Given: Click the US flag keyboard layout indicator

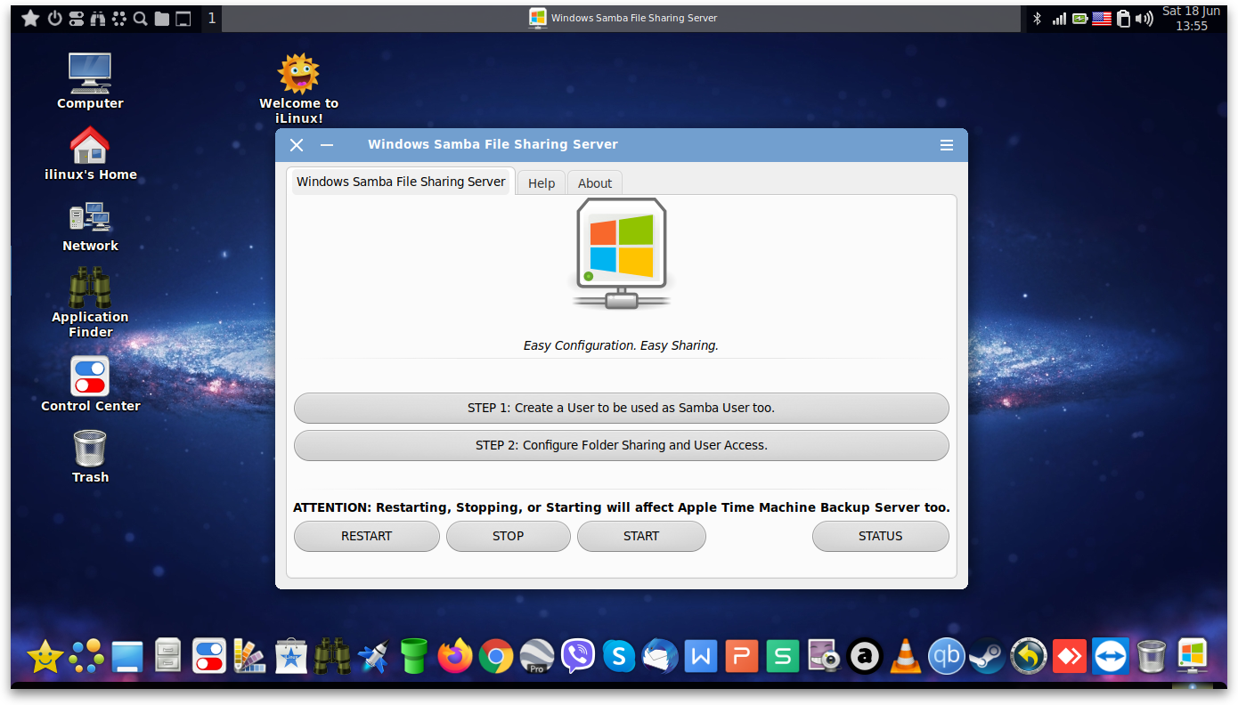Looking at the screenshot, I should tap(1102, 18).
